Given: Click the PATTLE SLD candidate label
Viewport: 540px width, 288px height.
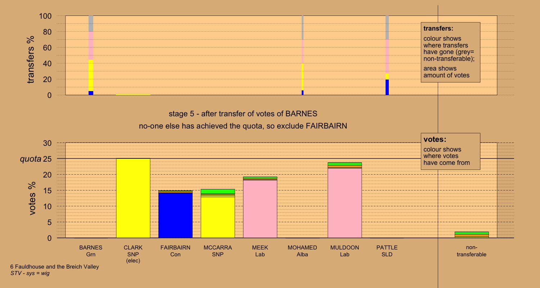Looking at the screenshot, I should tap(387, 251).
